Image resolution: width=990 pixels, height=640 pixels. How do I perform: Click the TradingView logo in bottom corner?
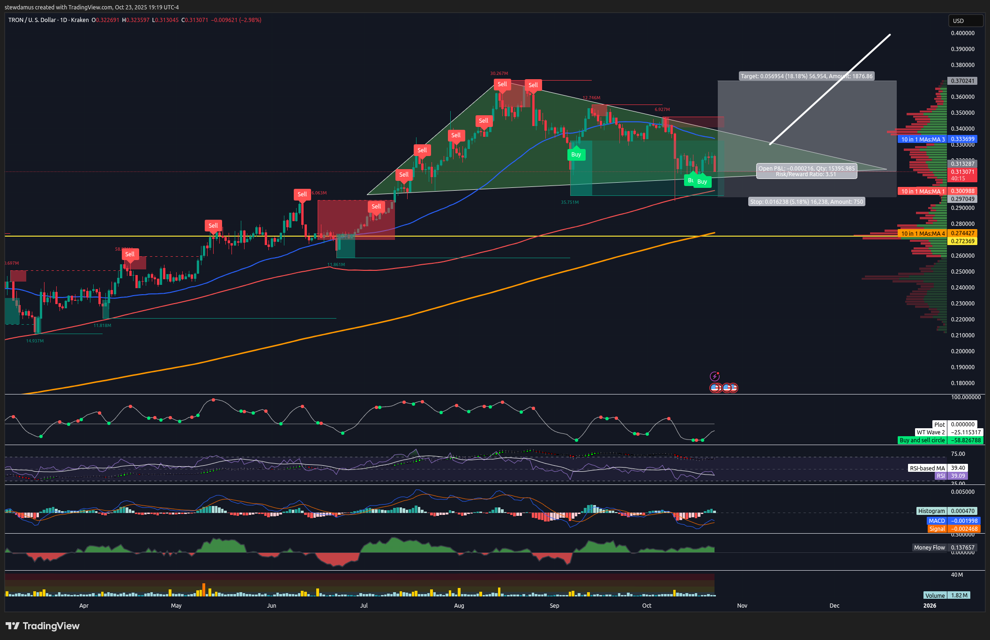pos(43,626)
